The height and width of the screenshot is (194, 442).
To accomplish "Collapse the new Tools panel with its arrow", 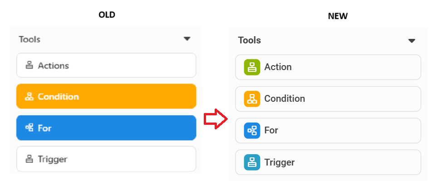I will coord(412,41).
